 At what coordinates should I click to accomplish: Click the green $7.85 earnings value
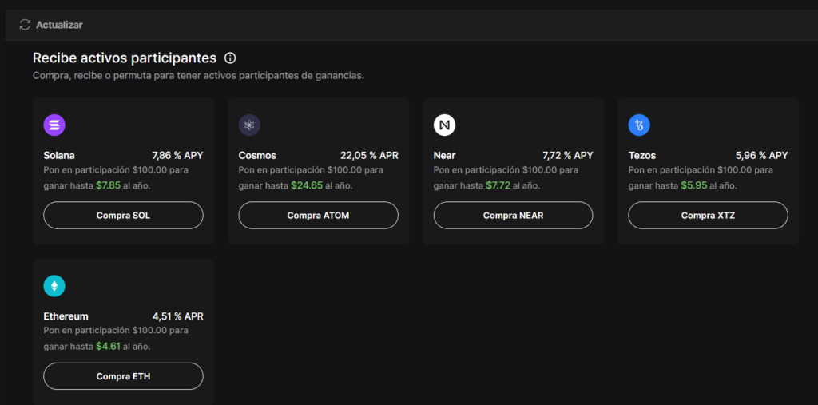tap(109, 185)
